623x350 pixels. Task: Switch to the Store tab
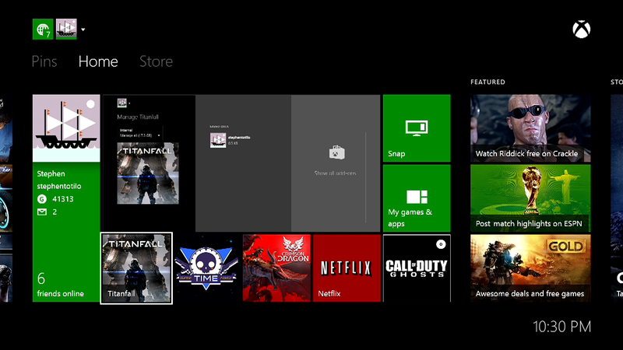(x=156, y=61)
